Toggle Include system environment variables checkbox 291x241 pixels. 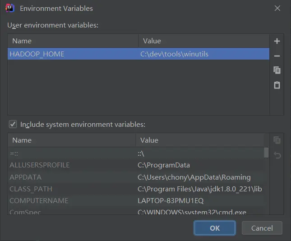(13, 125)
